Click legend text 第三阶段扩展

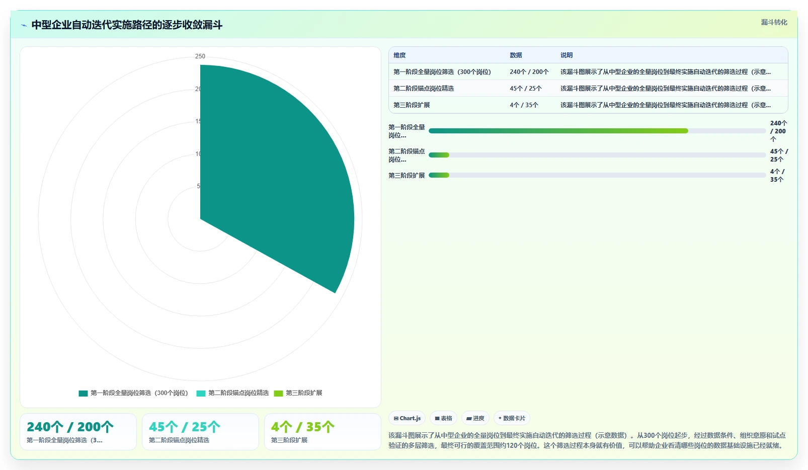(x=304, y=393)
